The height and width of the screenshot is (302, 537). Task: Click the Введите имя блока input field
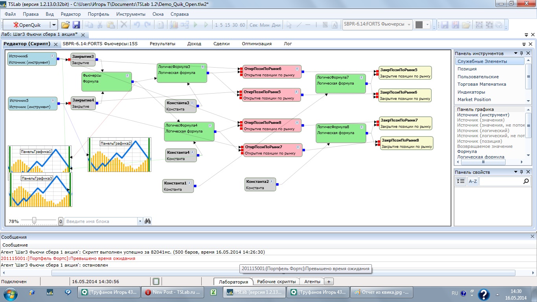click(x=101, y=221)
